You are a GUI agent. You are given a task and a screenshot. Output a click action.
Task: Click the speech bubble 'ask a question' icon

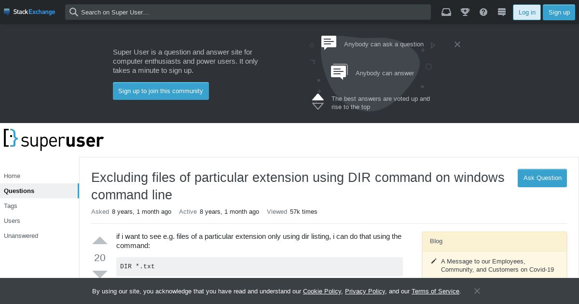(329, 42)
